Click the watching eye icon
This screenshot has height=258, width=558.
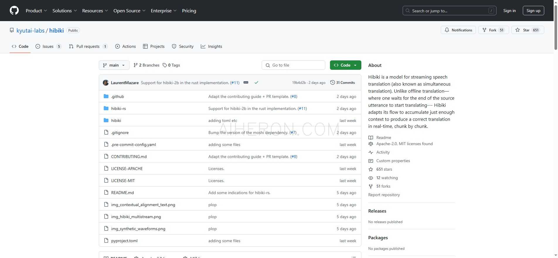click(x=371, y=178)
